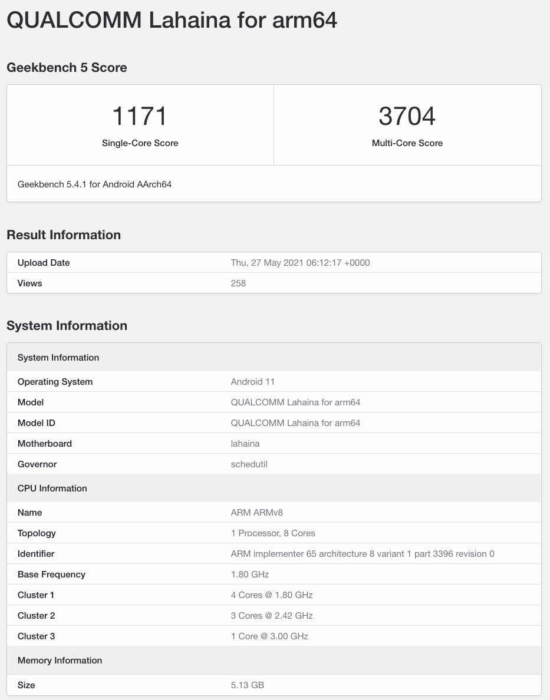This screenshot has height=700, width=550.
Task: Select the base frequency value 1.80 GHz
Action: click(250, 574)
